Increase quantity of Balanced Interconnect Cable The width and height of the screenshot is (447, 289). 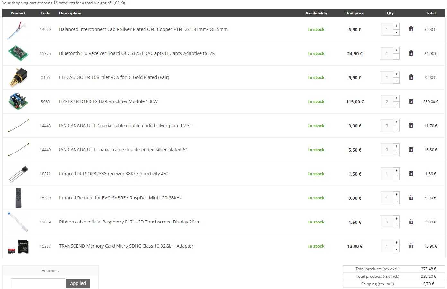396,26
